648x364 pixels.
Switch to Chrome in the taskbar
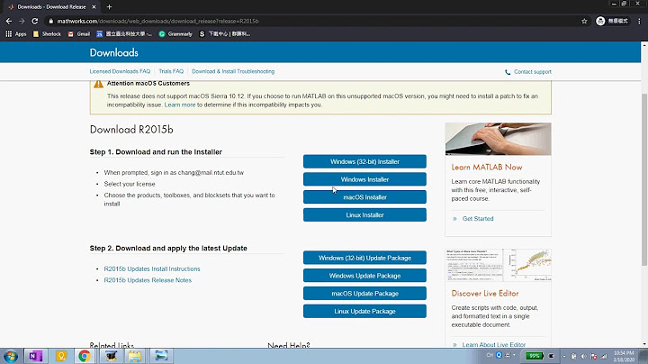85,356
